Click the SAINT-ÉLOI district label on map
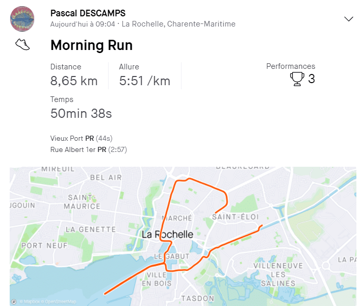The width and height of the screenshot is (362, 306). point(236,217)
